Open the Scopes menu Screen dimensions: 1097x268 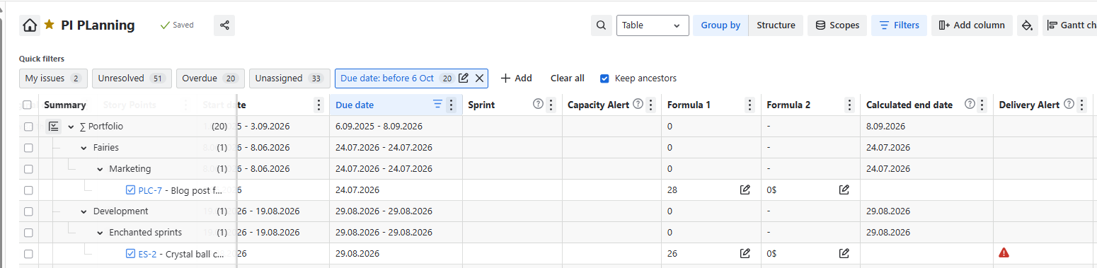click(837, 25)
